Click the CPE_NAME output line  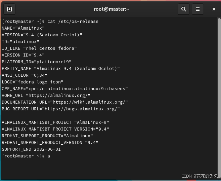65,89
